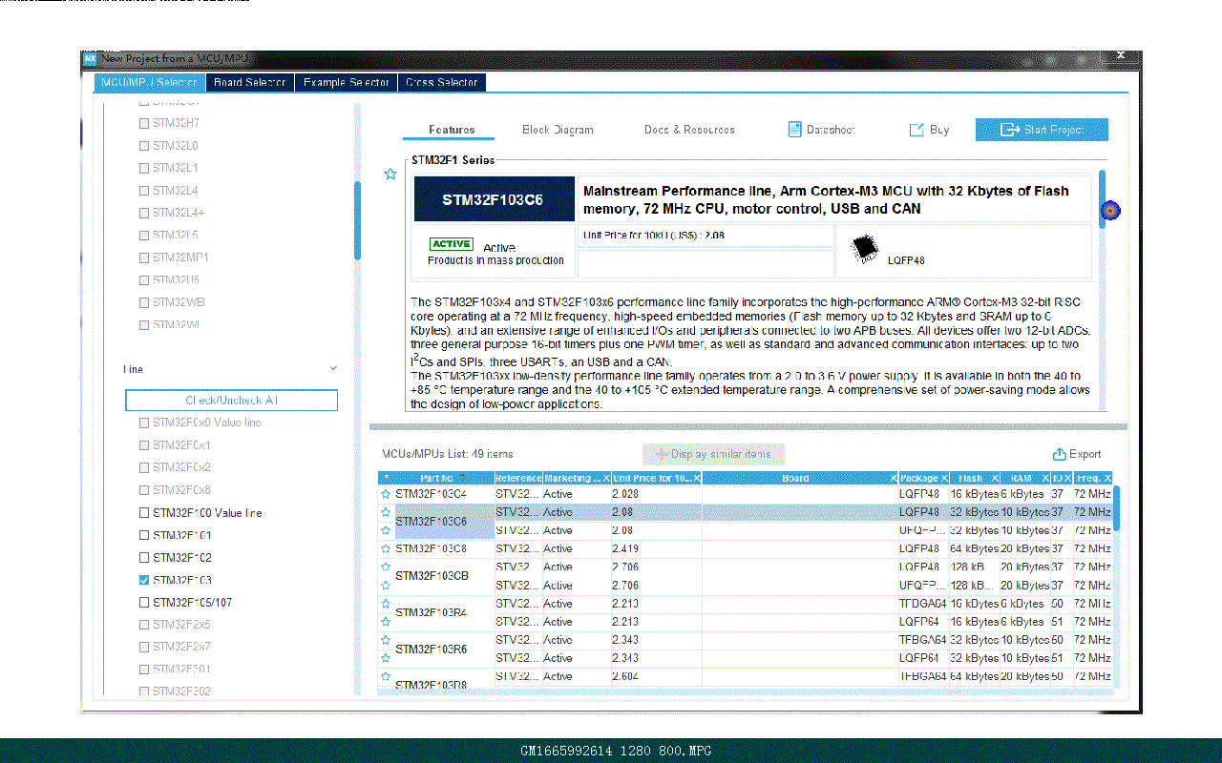Sort by the Board column header
Viewport: 1222px width, 763px height.
pyautogui.click(x=795, y=478)
